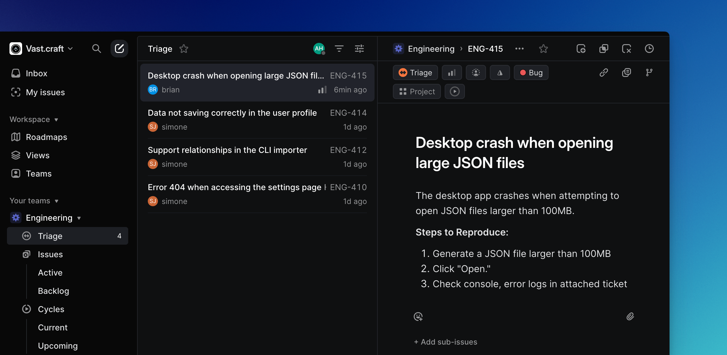Collapse the Engineering team in sidebar
This screenshot has width=727, height=355.
[79, 218]
